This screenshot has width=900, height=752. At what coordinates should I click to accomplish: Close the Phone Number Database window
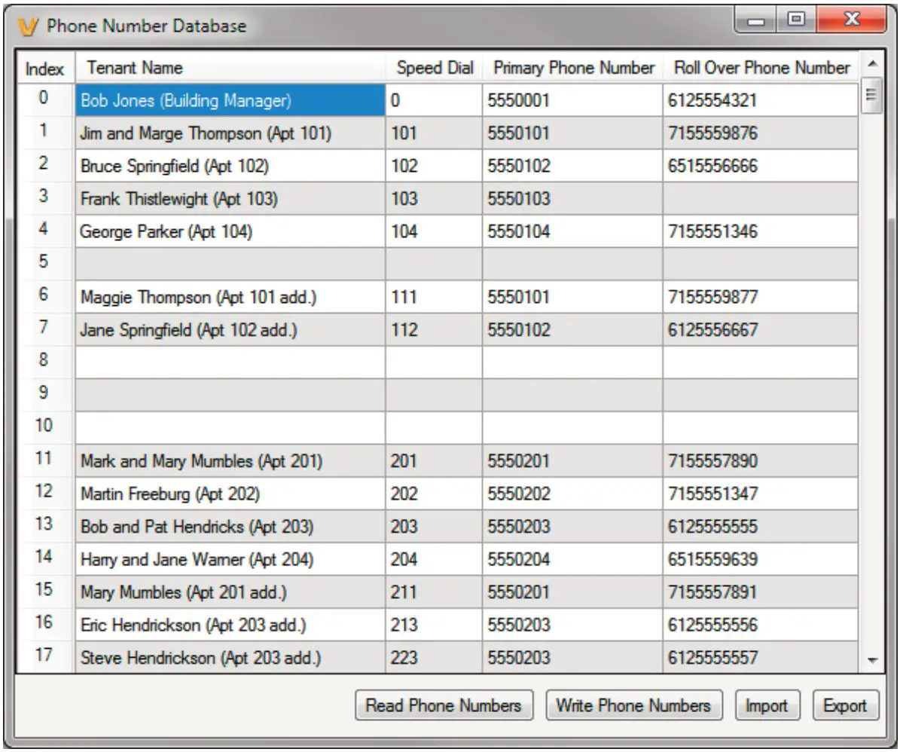pyautogui.click(x=852, y=20)
